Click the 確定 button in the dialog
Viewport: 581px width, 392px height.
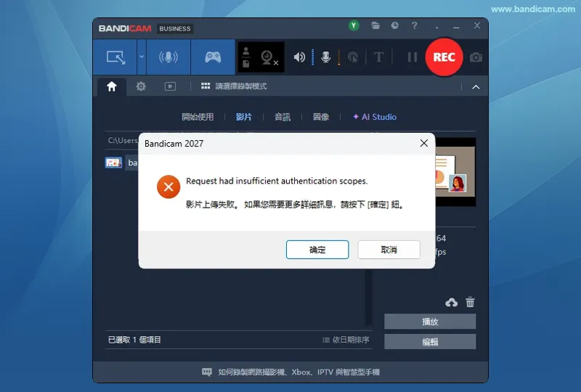coord(317,250)
